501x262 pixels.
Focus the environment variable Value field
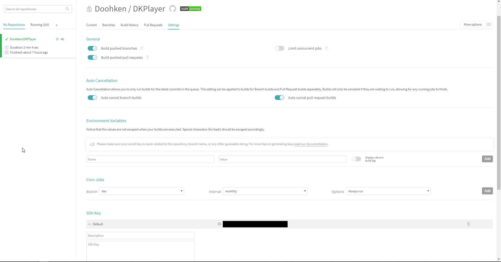coord(282,159)
